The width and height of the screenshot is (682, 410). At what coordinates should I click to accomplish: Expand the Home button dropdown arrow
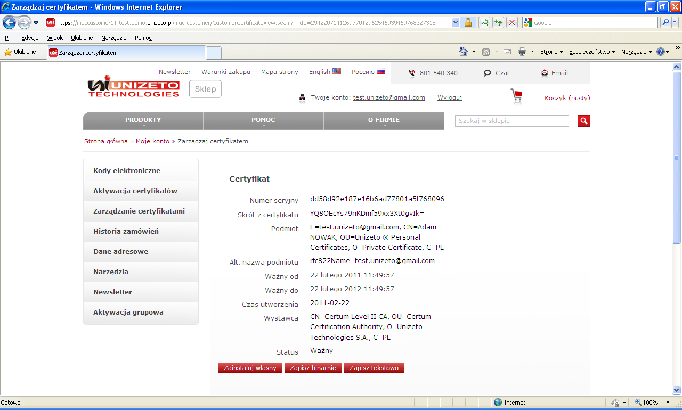(474, 52)
